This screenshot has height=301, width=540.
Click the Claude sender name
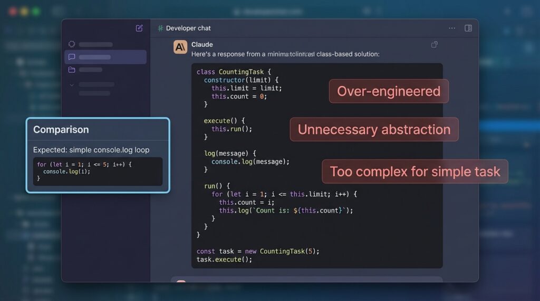pyautogui.click(x=202, y=44)
